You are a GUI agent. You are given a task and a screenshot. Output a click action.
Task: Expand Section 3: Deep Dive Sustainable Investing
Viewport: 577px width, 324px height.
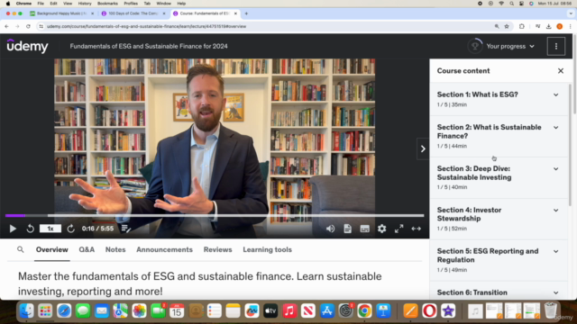[499, 178]
